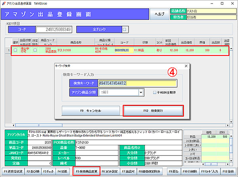This screenshot has height=177, width=238.
Task: Select F2 並び順 in function bar
Action: 32,171
